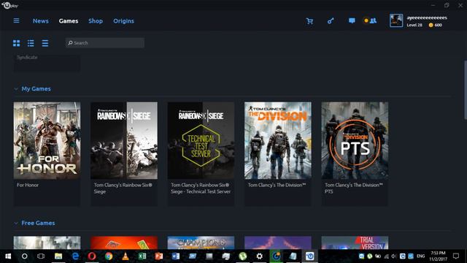Go to the News tab
Viewport: 467px width, 263px height.
41,21
